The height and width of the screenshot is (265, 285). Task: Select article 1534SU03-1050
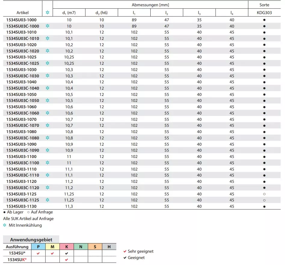pyautogui.click(x=21, y=94)
